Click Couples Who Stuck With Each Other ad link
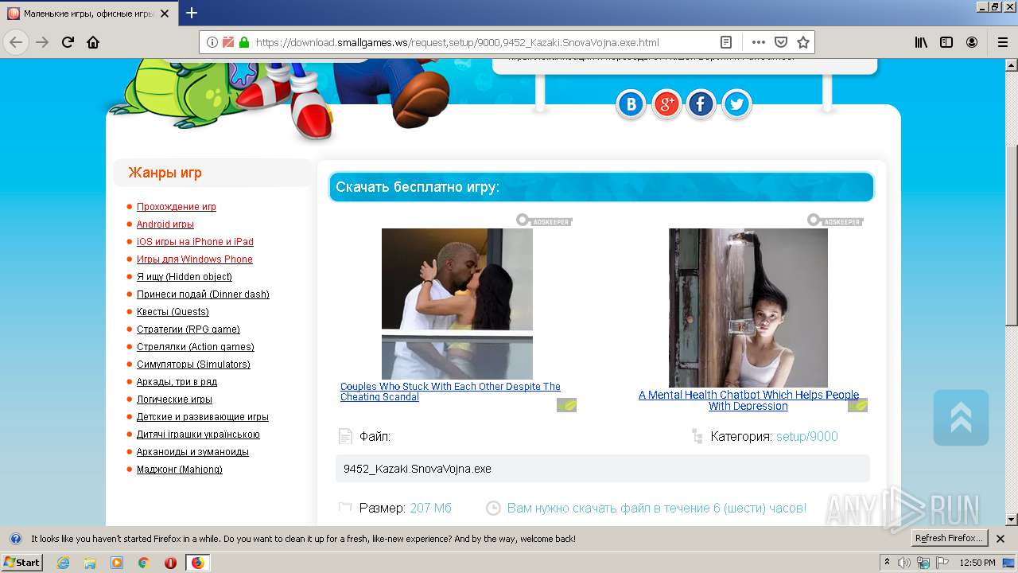1018x573 pixels. pos(450,392)
